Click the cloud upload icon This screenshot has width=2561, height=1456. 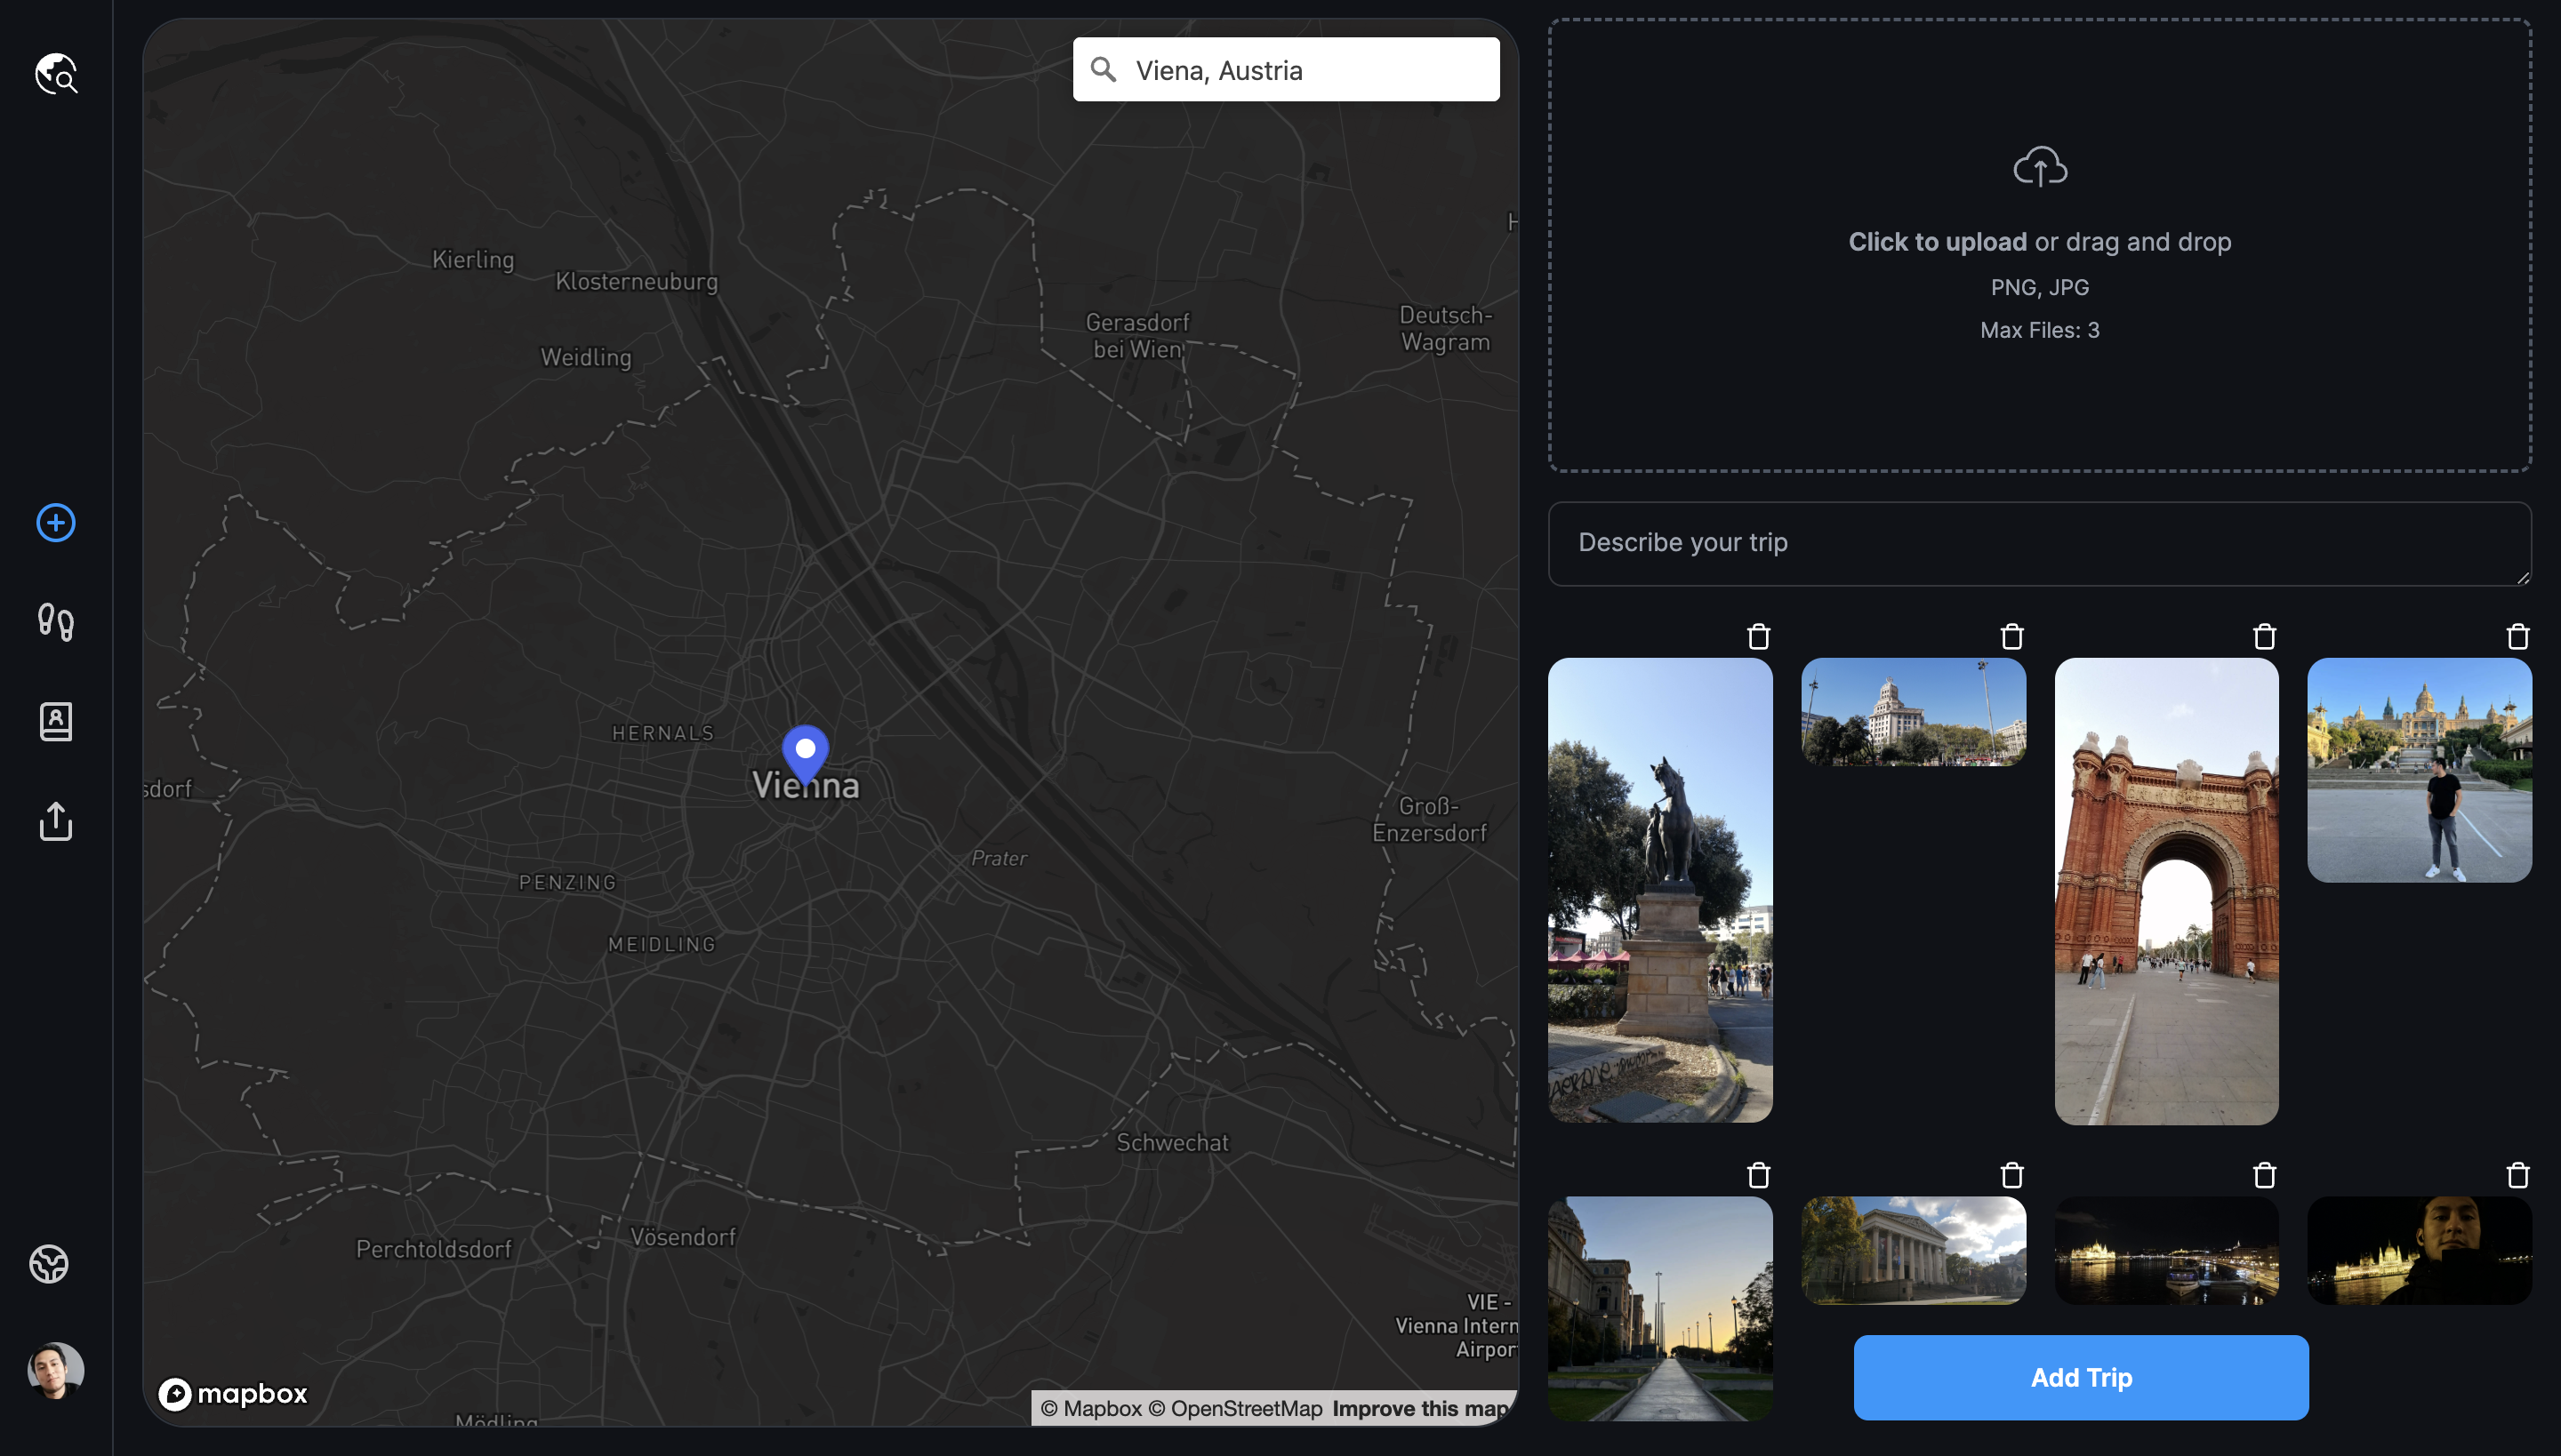[x=2040, y=167]
